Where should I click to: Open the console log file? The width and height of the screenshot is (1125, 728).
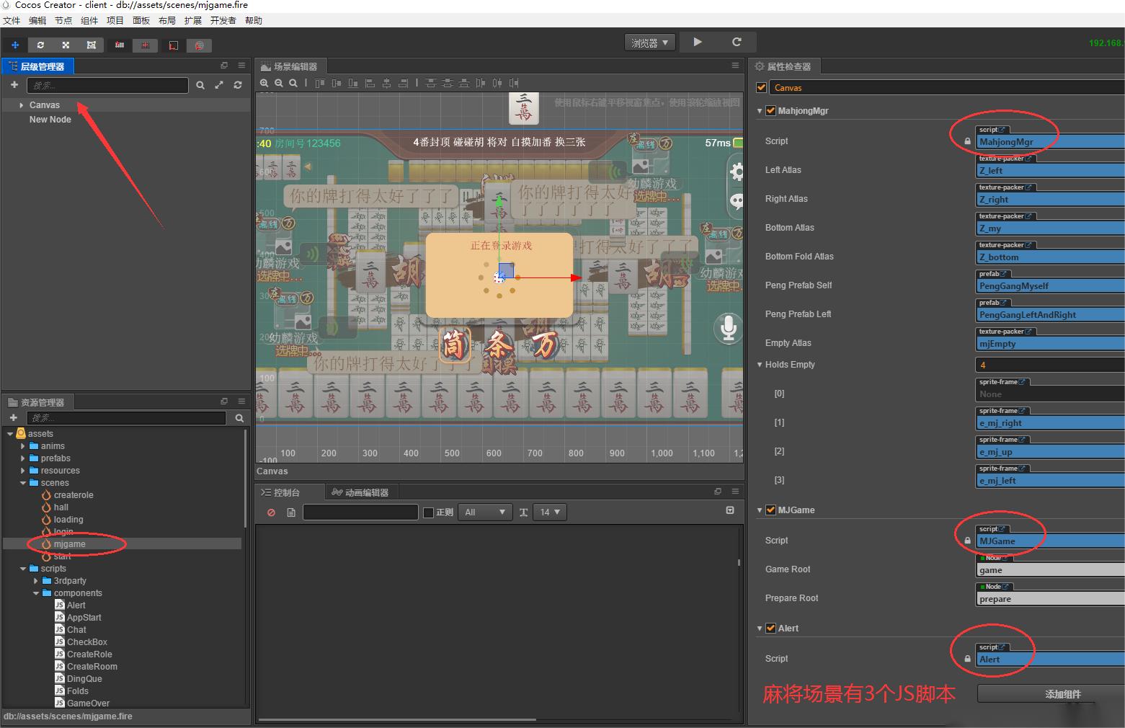tap(291, 512)
